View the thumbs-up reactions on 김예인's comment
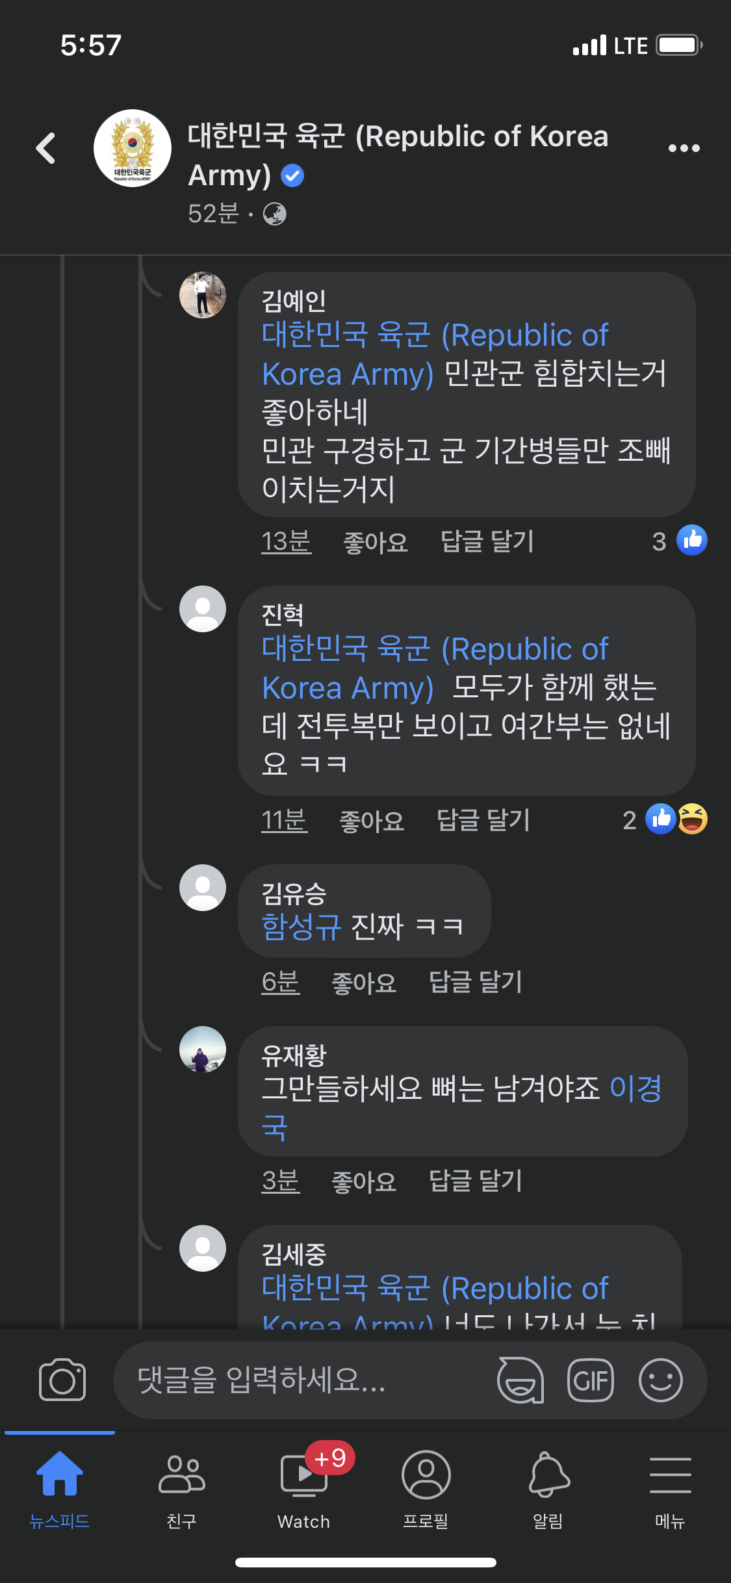Screen dimensions: 731x1583 691,541
